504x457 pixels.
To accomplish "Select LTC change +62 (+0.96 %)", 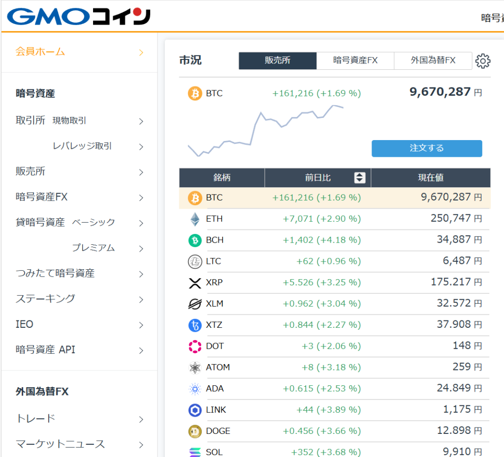I will (328, 261).
